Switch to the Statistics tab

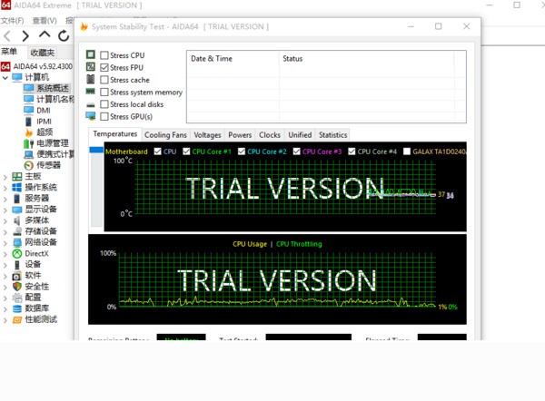point(333,134)
